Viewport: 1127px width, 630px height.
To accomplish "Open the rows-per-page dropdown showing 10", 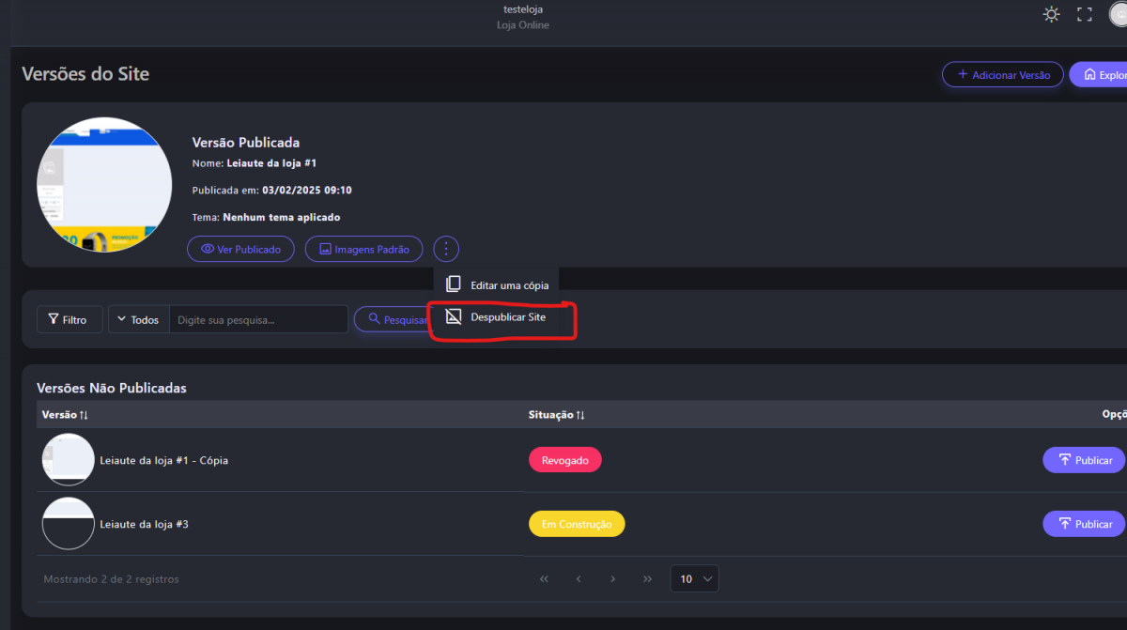I will (694, 579).
